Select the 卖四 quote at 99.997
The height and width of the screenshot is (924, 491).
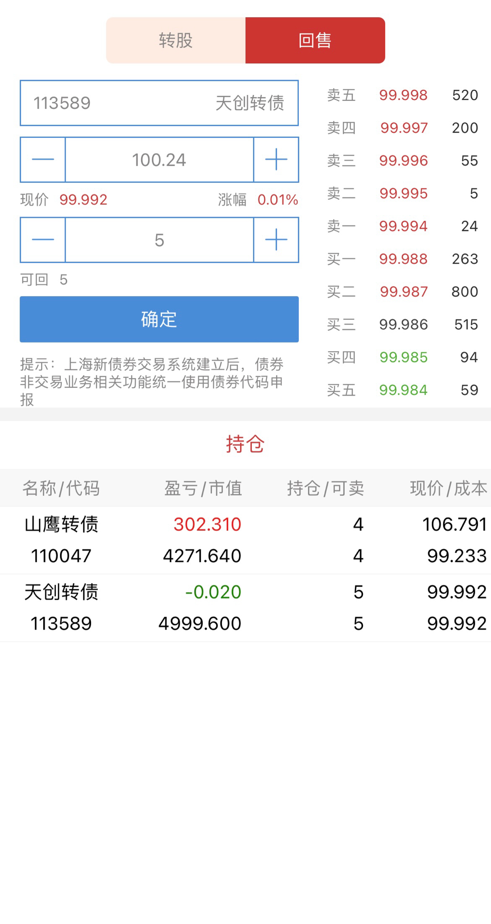403,128
